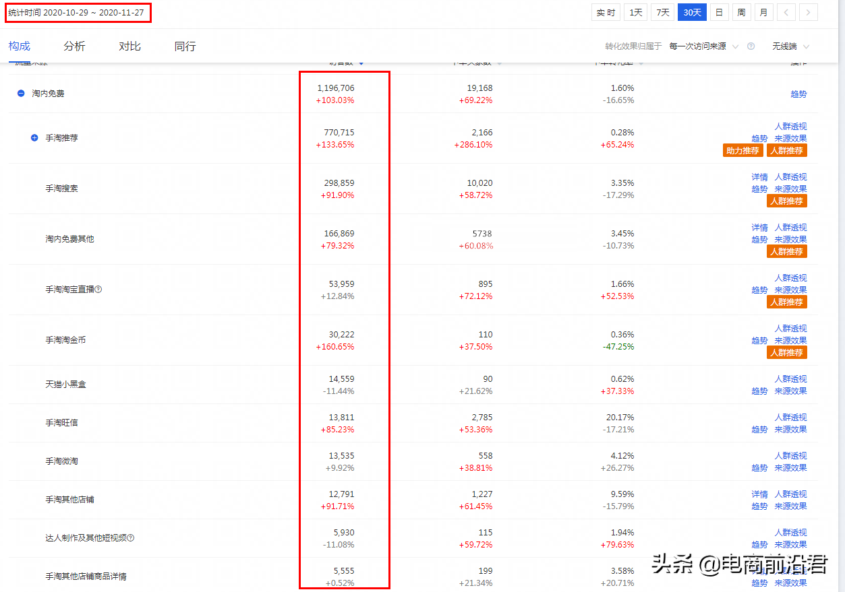Open the 无线端 device dropdown
Viewport: 845px width, 592px height.
(x=790, y=46)
